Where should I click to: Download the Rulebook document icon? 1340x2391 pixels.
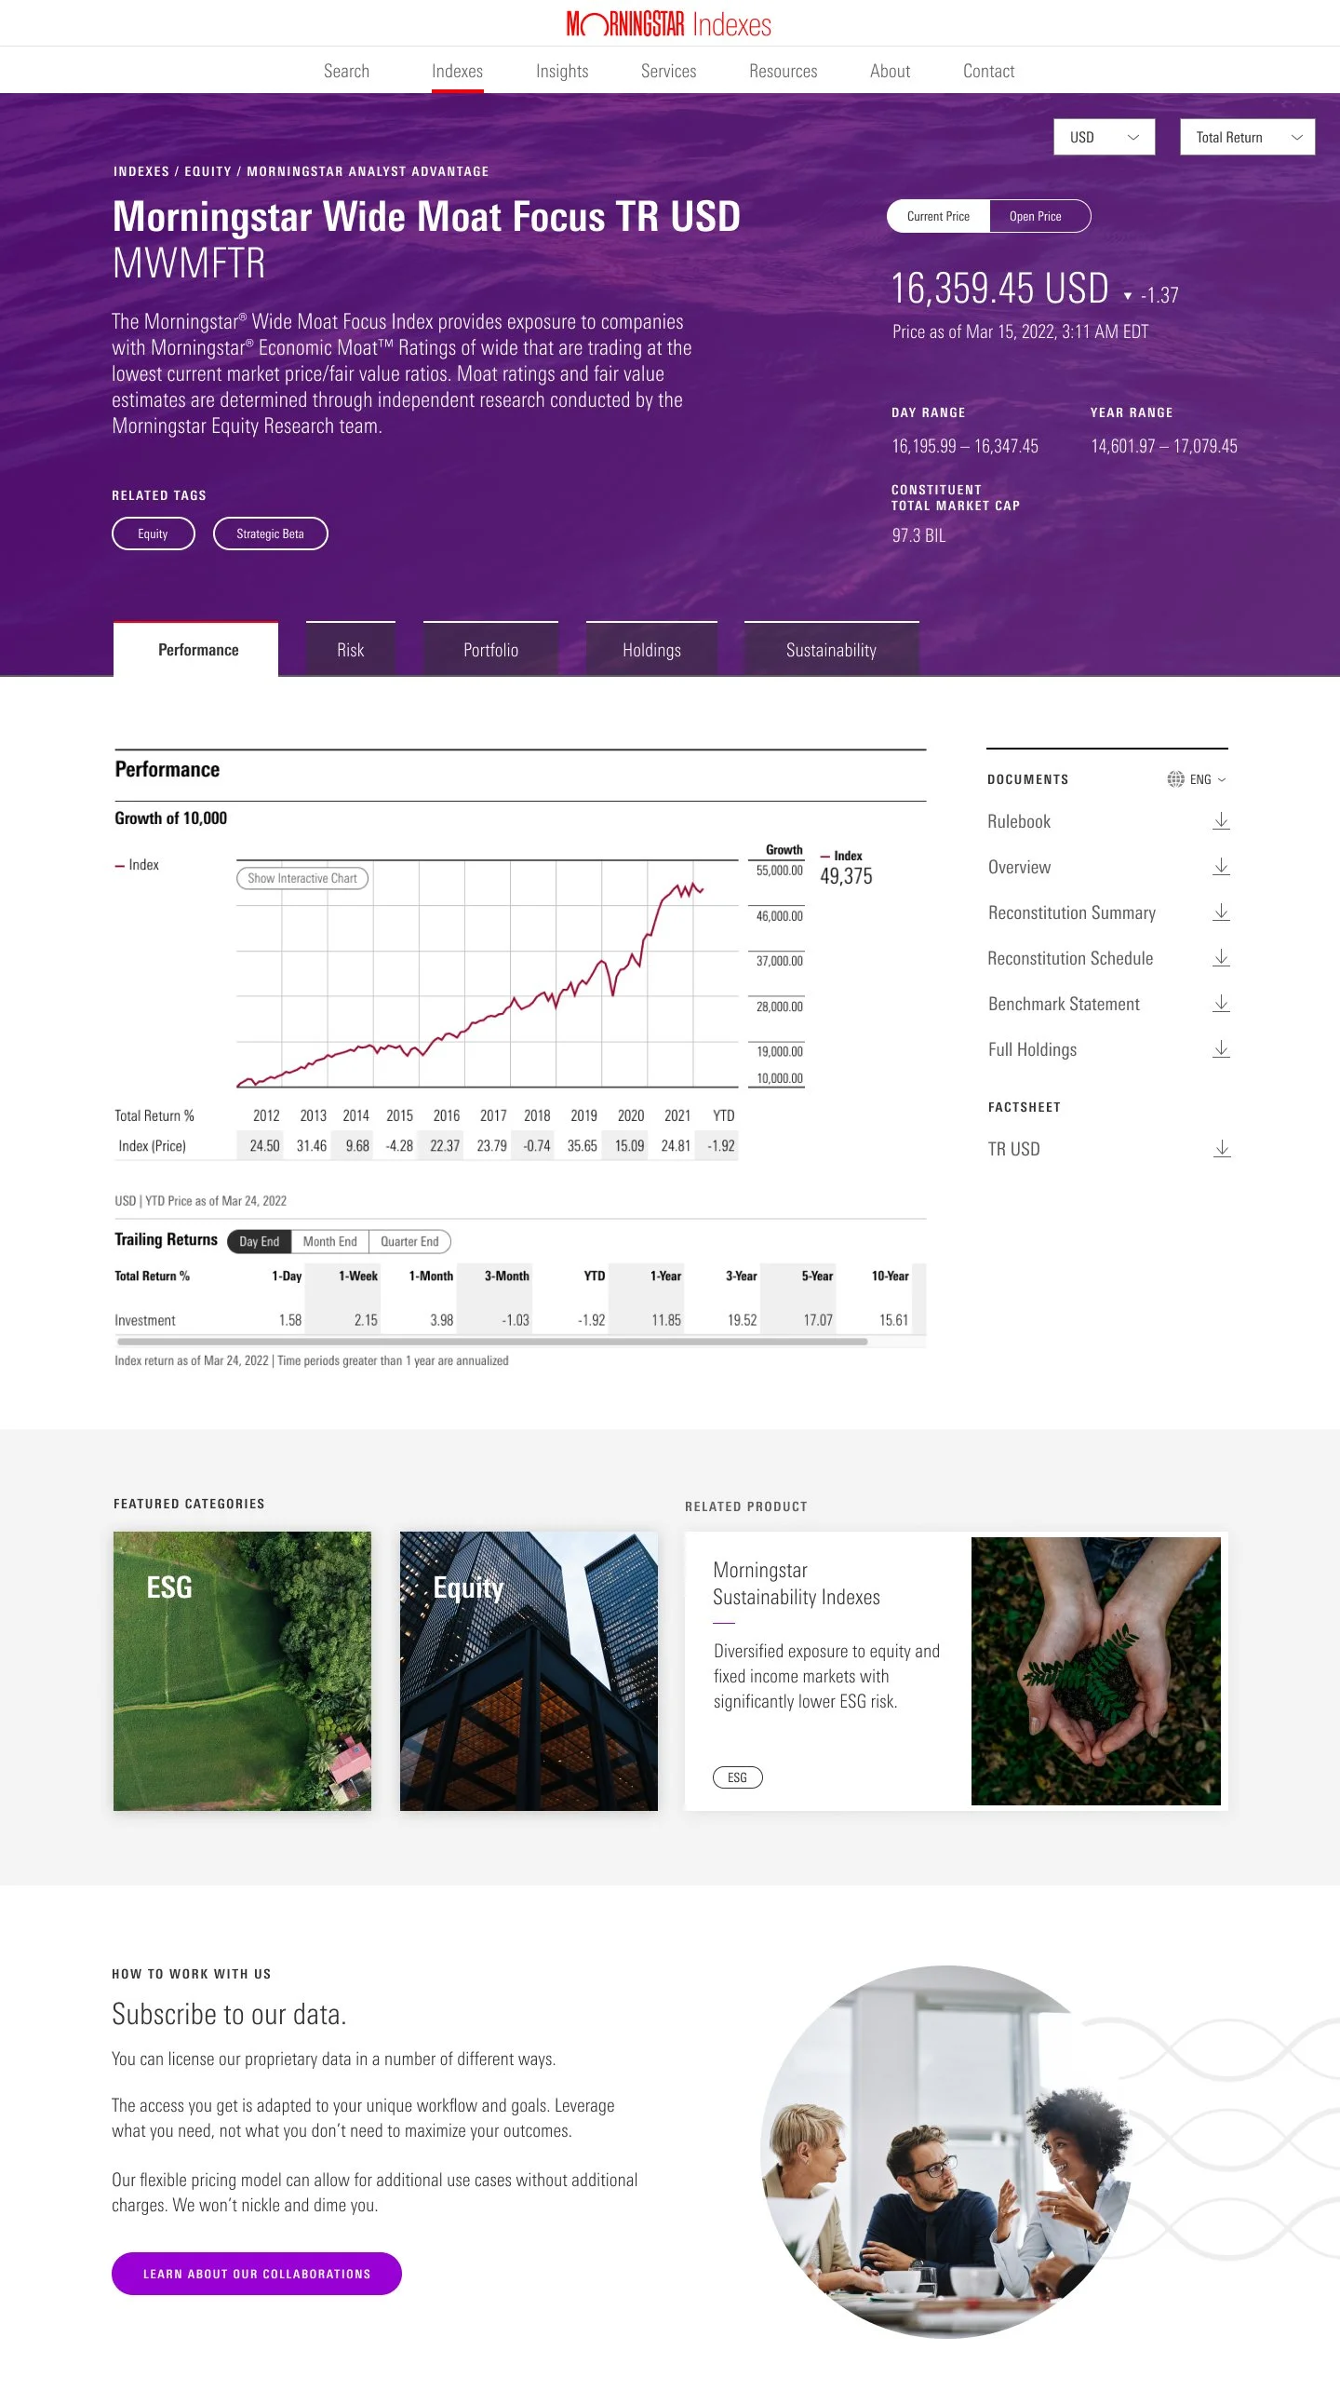click(x=1221, y=821)
